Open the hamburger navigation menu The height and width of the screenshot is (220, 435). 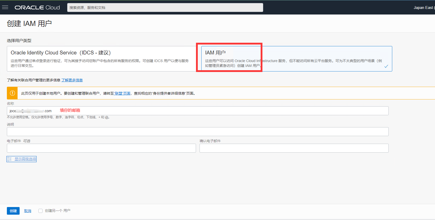click(x=5, y=7)
